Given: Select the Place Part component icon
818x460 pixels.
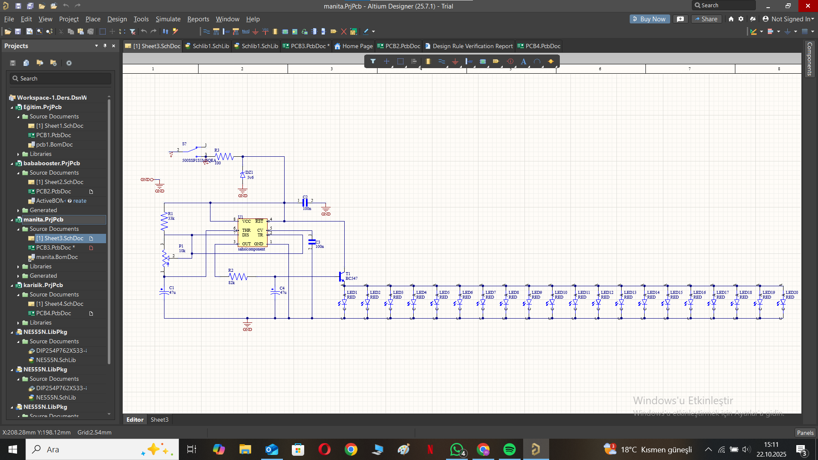Looking at the screenshot, I should pyautogui.click(x=428, y=61).
